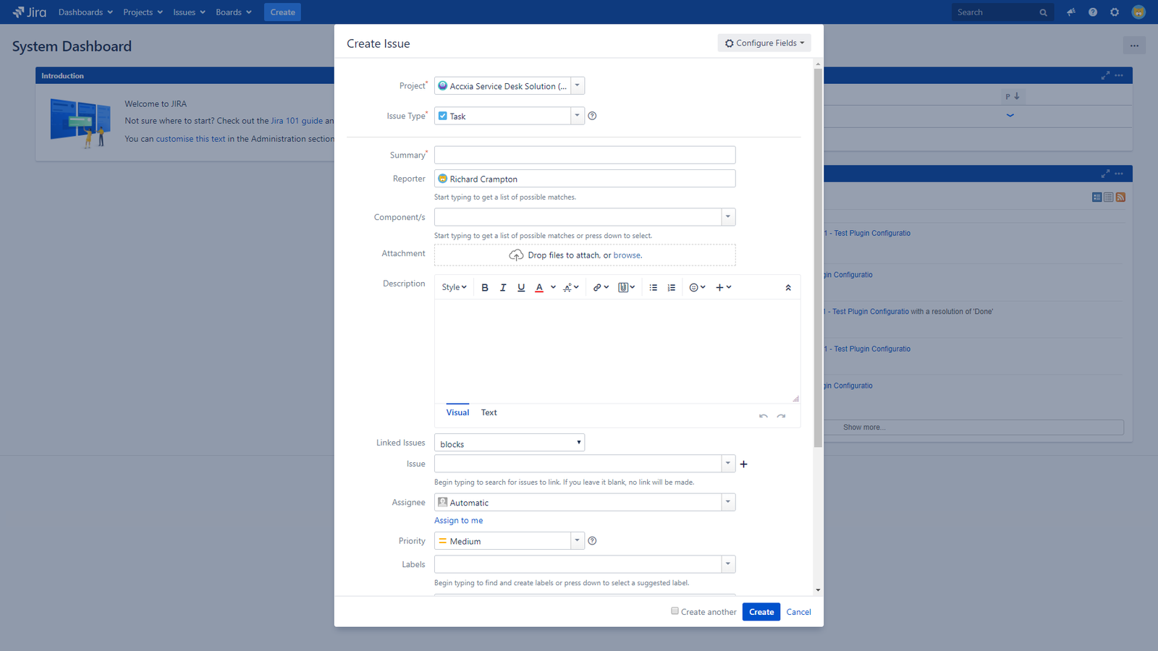Switch the editor to Visual tab
The height and width of the screenshot is (651, 1158).
point(457,412)
